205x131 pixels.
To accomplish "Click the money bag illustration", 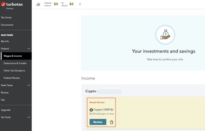I will pyautogui.click(x=165, y=35).
